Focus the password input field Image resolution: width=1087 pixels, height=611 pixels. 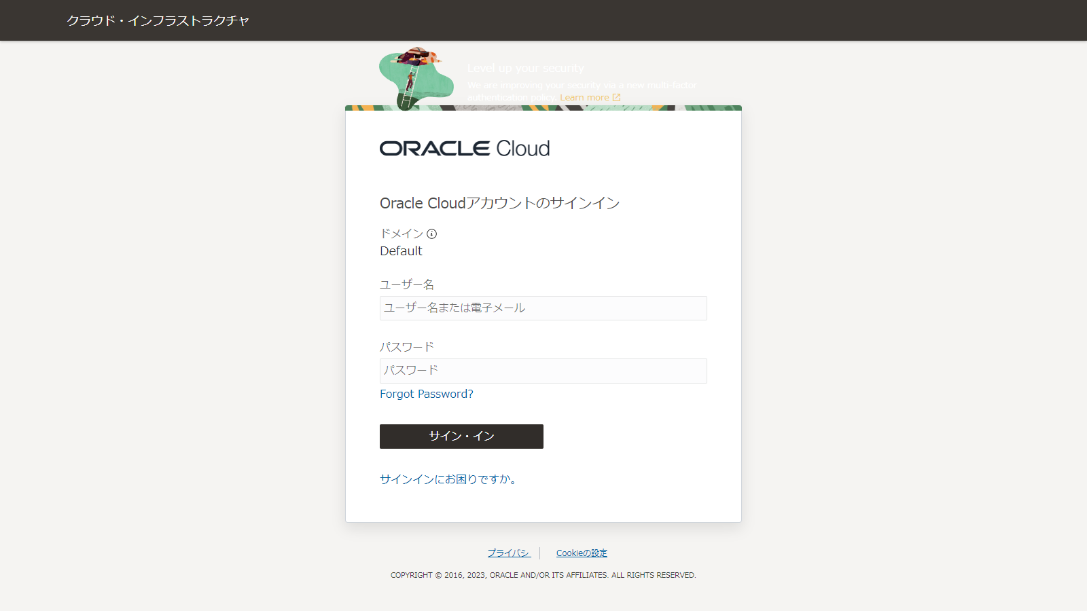pyautogui.click(x=543, y=371)
